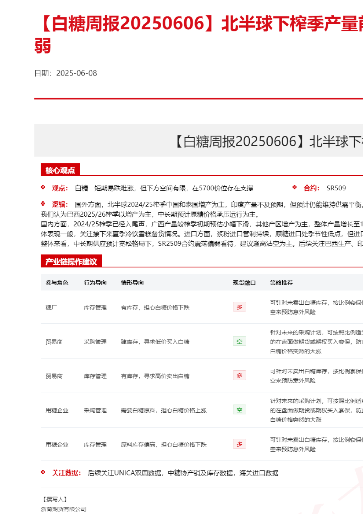The width and height of the screenshot is (363, 514).
Task: Click the 行为导向 column header
Action: [x=95, y=283]
